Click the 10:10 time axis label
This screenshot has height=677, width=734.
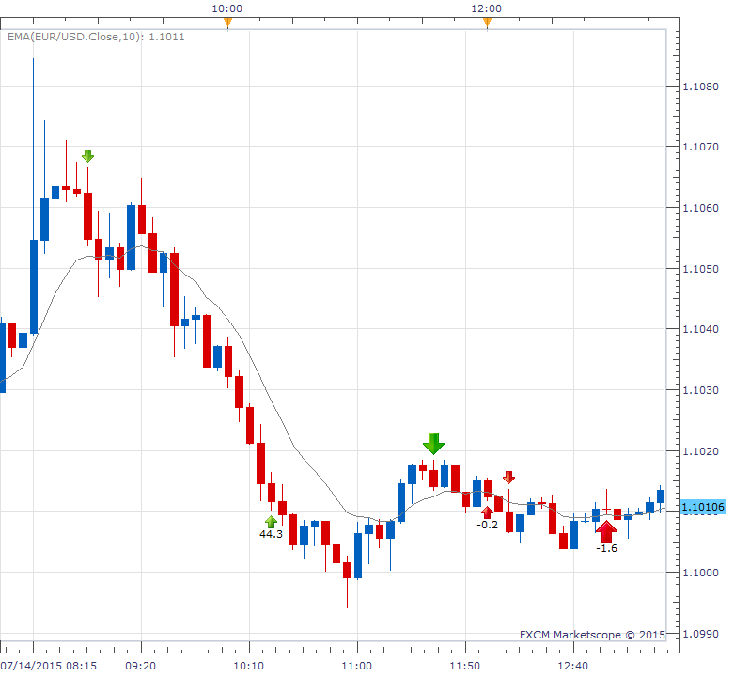(x=248, y=666)
